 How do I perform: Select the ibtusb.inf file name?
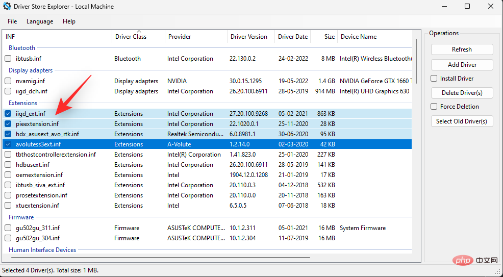[x=29, y=59]
